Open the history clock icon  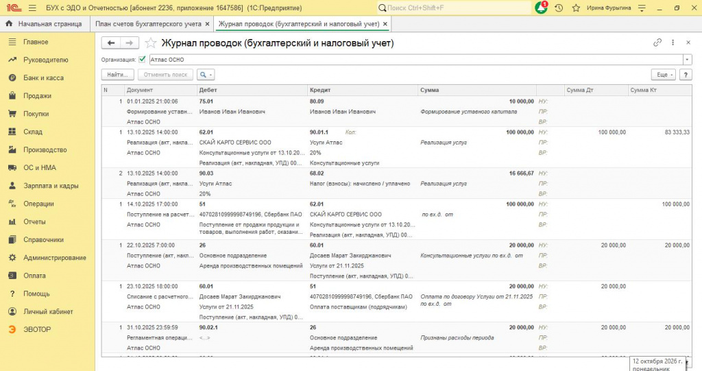tap(559, 8)
